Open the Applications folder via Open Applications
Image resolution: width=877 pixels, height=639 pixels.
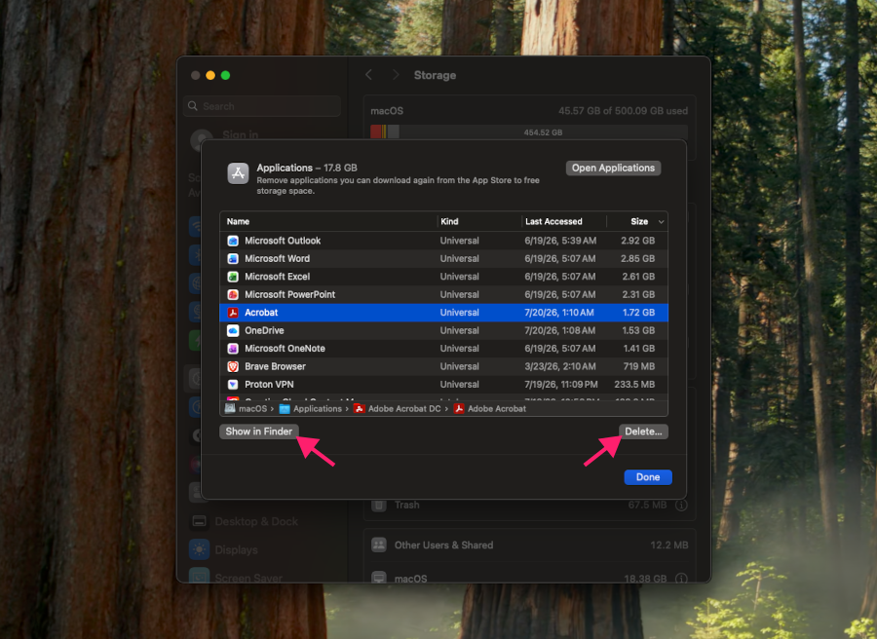click(x=613, y=168)
